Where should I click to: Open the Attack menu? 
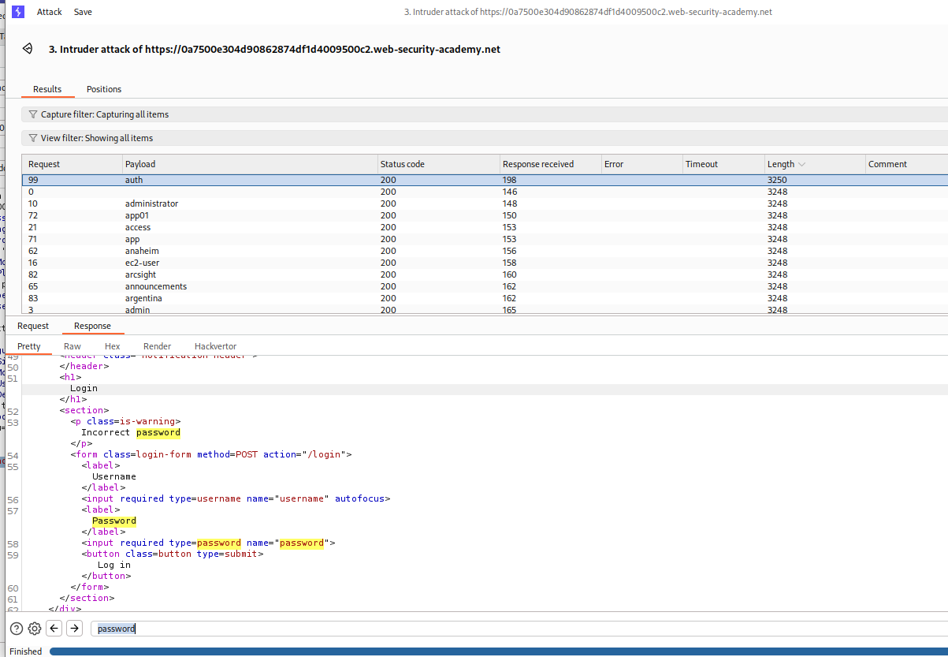coord(50,12)
